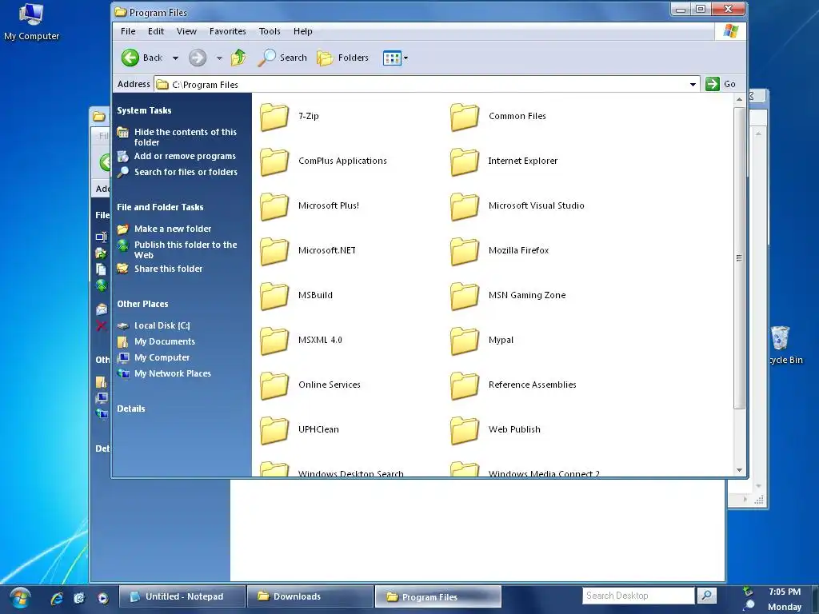Click the Search Desktop input field
819x614 pixels.
[x=638, y=595]
